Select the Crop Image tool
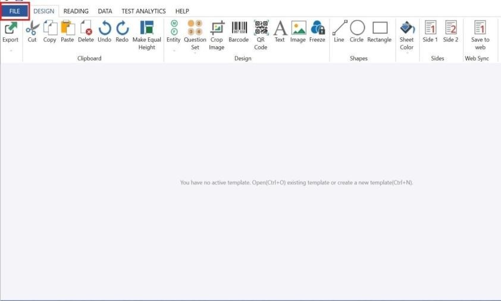This screenshot has width=501, height=301. tap(217, 35)
